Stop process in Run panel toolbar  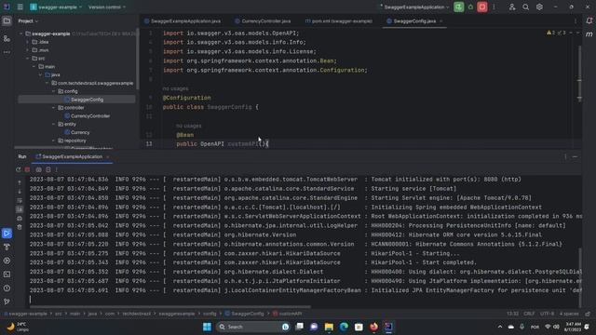(x=27, y=169)
